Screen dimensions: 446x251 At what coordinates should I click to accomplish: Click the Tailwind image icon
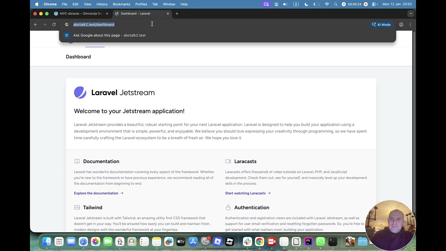pyautogui.click(x=77, y=207)
